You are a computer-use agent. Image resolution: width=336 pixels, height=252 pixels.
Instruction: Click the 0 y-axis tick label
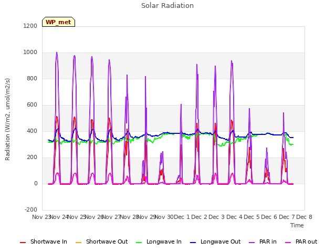[x=36, y=183]
